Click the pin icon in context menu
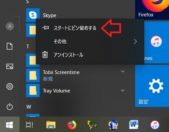 click(45, 28)
